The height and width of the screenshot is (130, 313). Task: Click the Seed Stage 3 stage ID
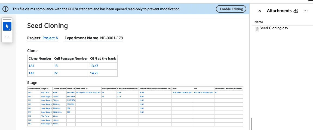click(x=46, y=104)
